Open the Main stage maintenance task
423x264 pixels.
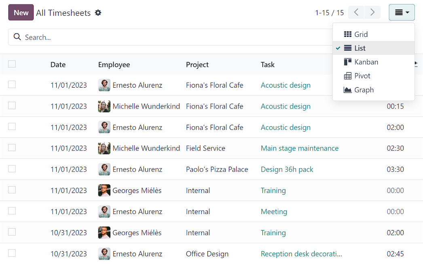(x=300, y=148)
